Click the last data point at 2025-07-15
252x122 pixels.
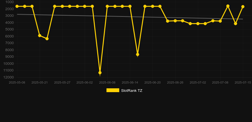tap(243, 7)
